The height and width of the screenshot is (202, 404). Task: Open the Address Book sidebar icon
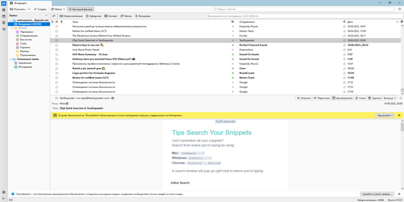click(4, 10)
